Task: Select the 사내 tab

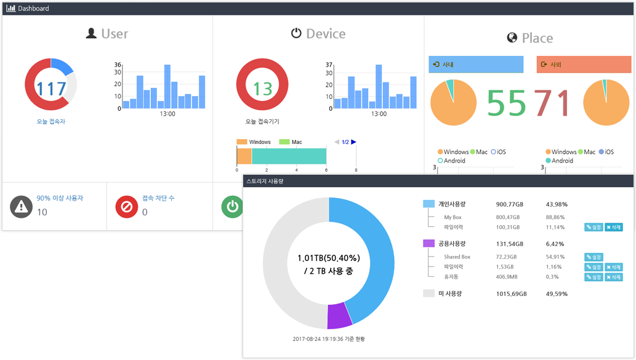Action: pos(476,65)
